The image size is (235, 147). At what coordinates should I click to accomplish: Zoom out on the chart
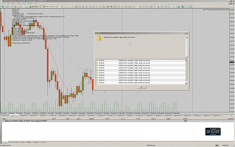166,6
